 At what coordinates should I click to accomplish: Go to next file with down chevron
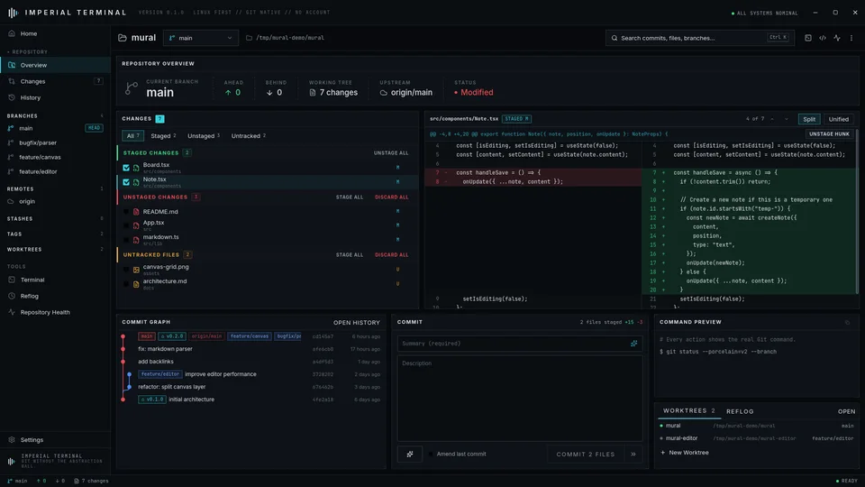pos(786,119)
